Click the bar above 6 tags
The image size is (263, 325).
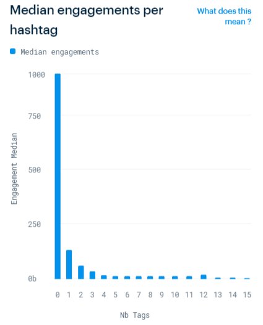point(127,277)
